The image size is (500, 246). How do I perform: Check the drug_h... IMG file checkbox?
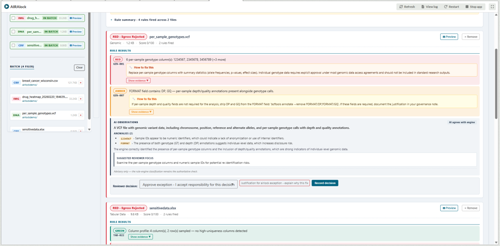[13, 18]
